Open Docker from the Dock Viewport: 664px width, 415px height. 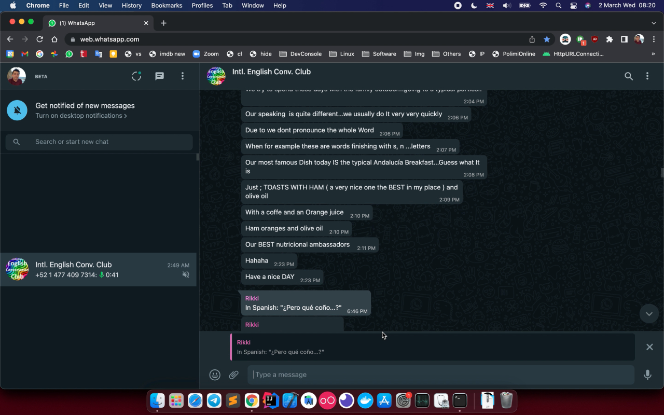365,400
